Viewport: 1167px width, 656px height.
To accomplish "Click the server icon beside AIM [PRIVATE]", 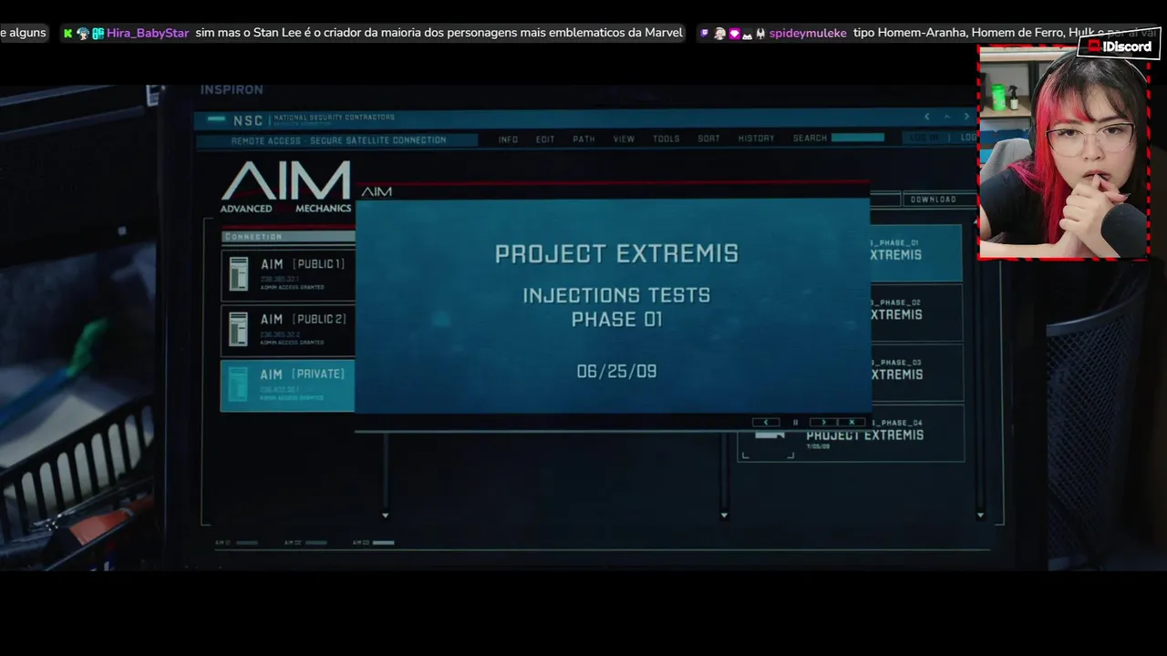I will [238, 384].
